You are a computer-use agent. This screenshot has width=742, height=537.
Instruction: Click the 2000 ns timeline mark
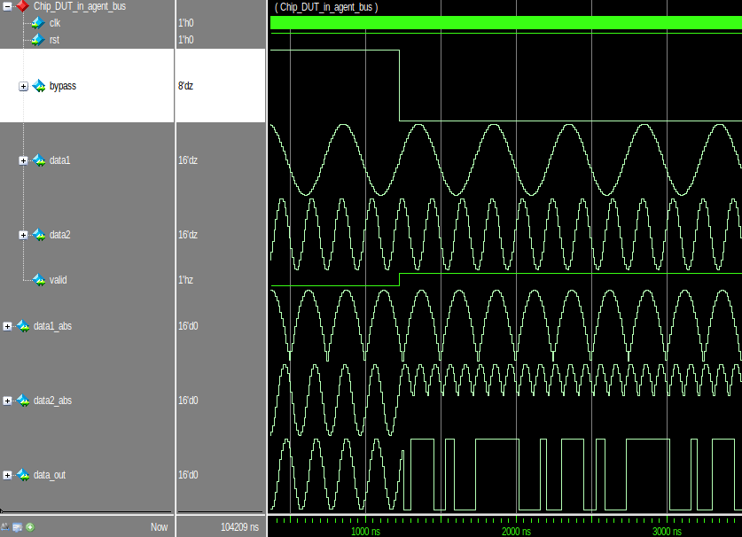(517, 532)
